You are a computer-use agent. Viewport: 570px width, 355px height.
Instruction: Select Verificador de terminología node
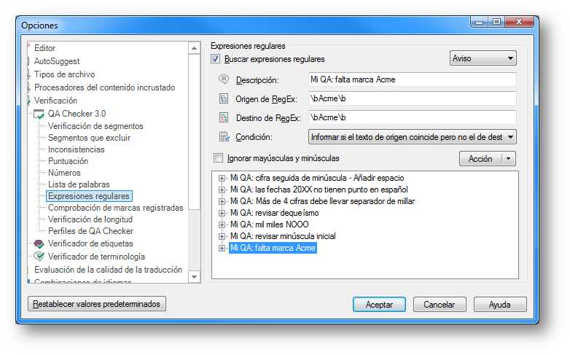point(96,257)
